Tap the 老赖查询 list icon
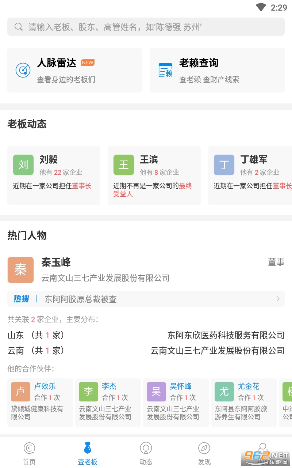The image size is (292, 468). [165, 70]
